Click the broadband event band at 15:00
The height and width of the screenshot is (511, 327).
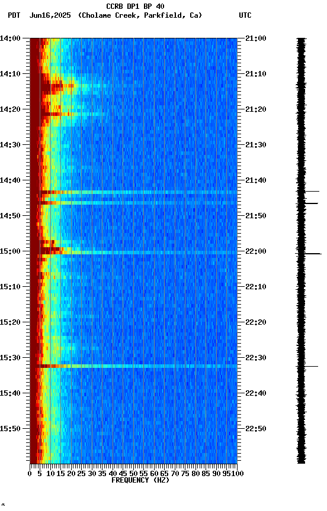pyautogui.click(x=133, y=253)
